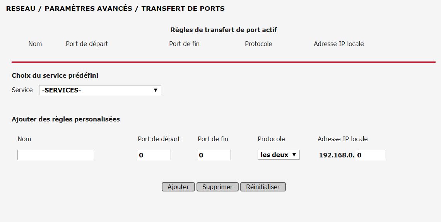
Task: Open the -SERVICES- predefined service dropdown
Action: (100, 90)
